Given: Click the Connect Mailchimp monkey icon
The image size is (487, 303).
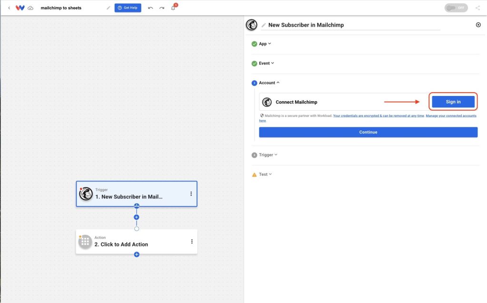Looking at the screenshot, I should click(267, 102).
